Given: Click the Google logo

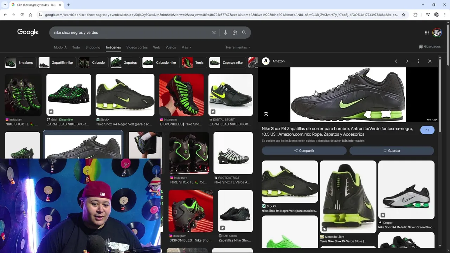Looking at the screenshot, I should [x=28, y=32].
